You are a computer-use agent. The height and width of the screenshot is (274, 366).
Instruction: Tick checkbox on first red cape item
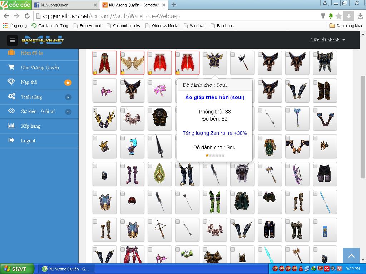(95, 55)
